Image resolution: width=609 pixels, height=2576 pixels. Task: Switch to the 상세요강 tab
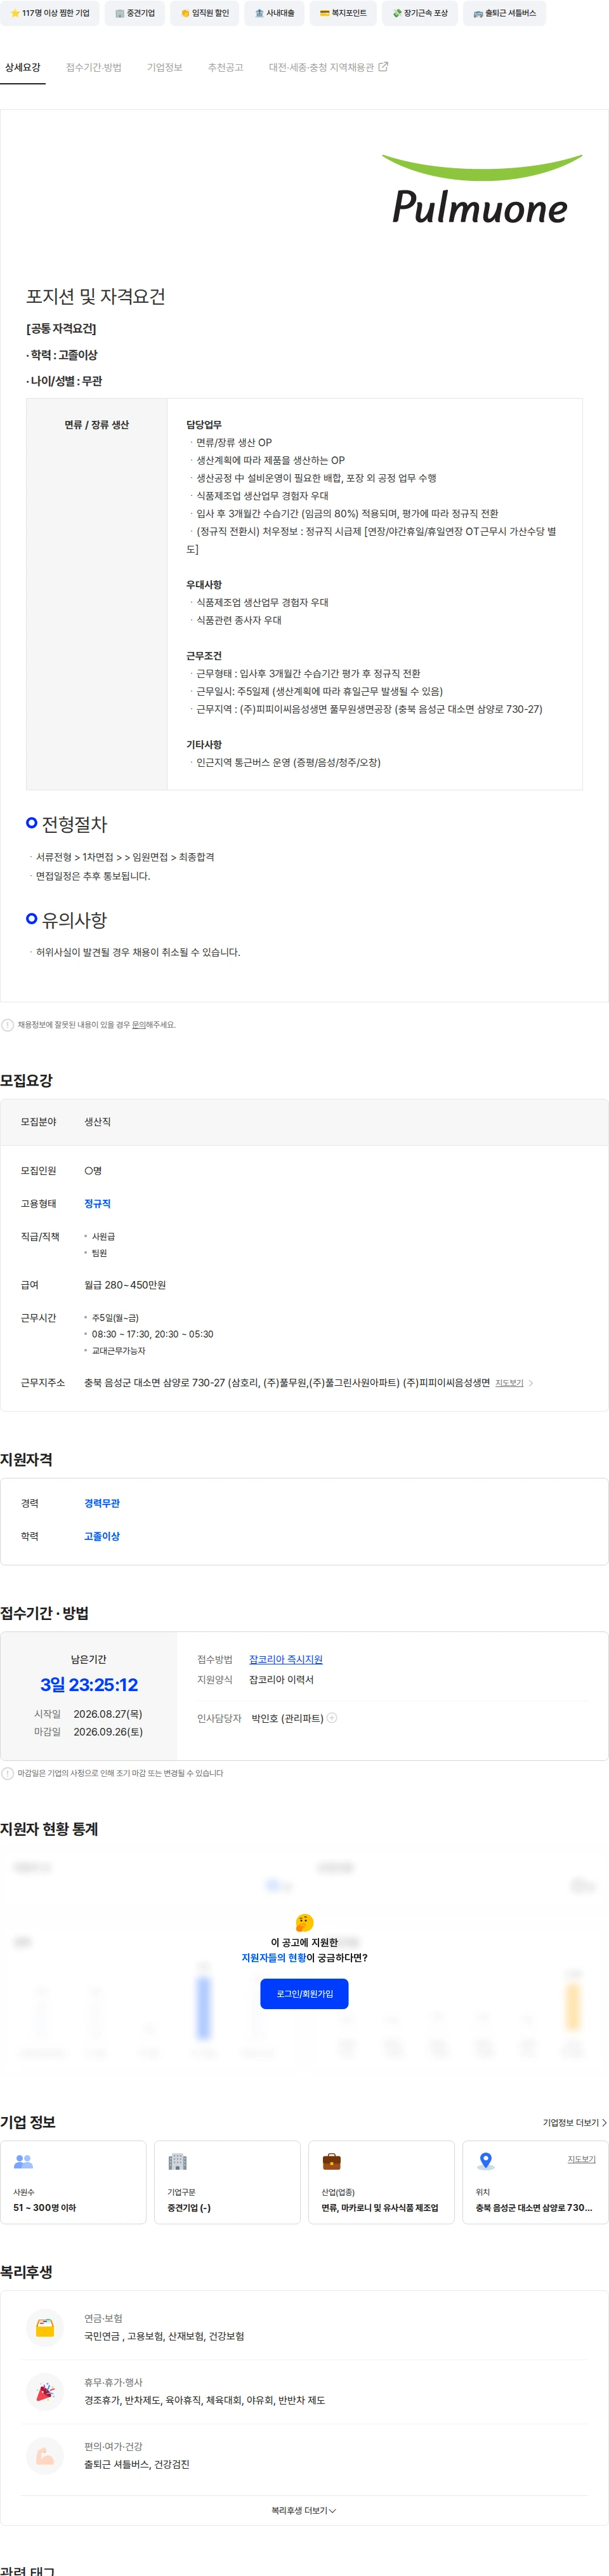23,67
